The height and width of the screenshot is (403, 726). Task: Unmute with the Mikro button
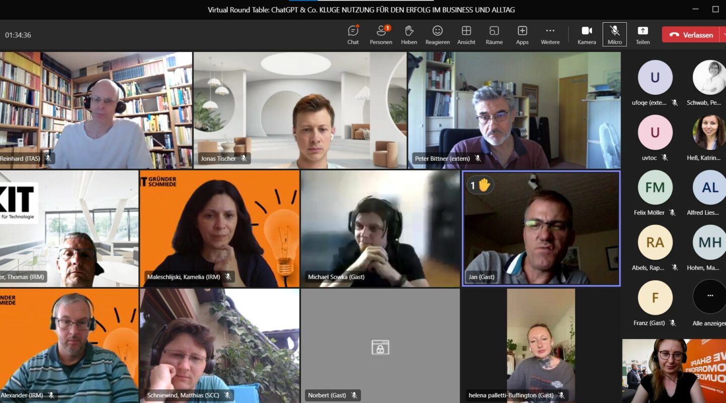pos(615,35)
